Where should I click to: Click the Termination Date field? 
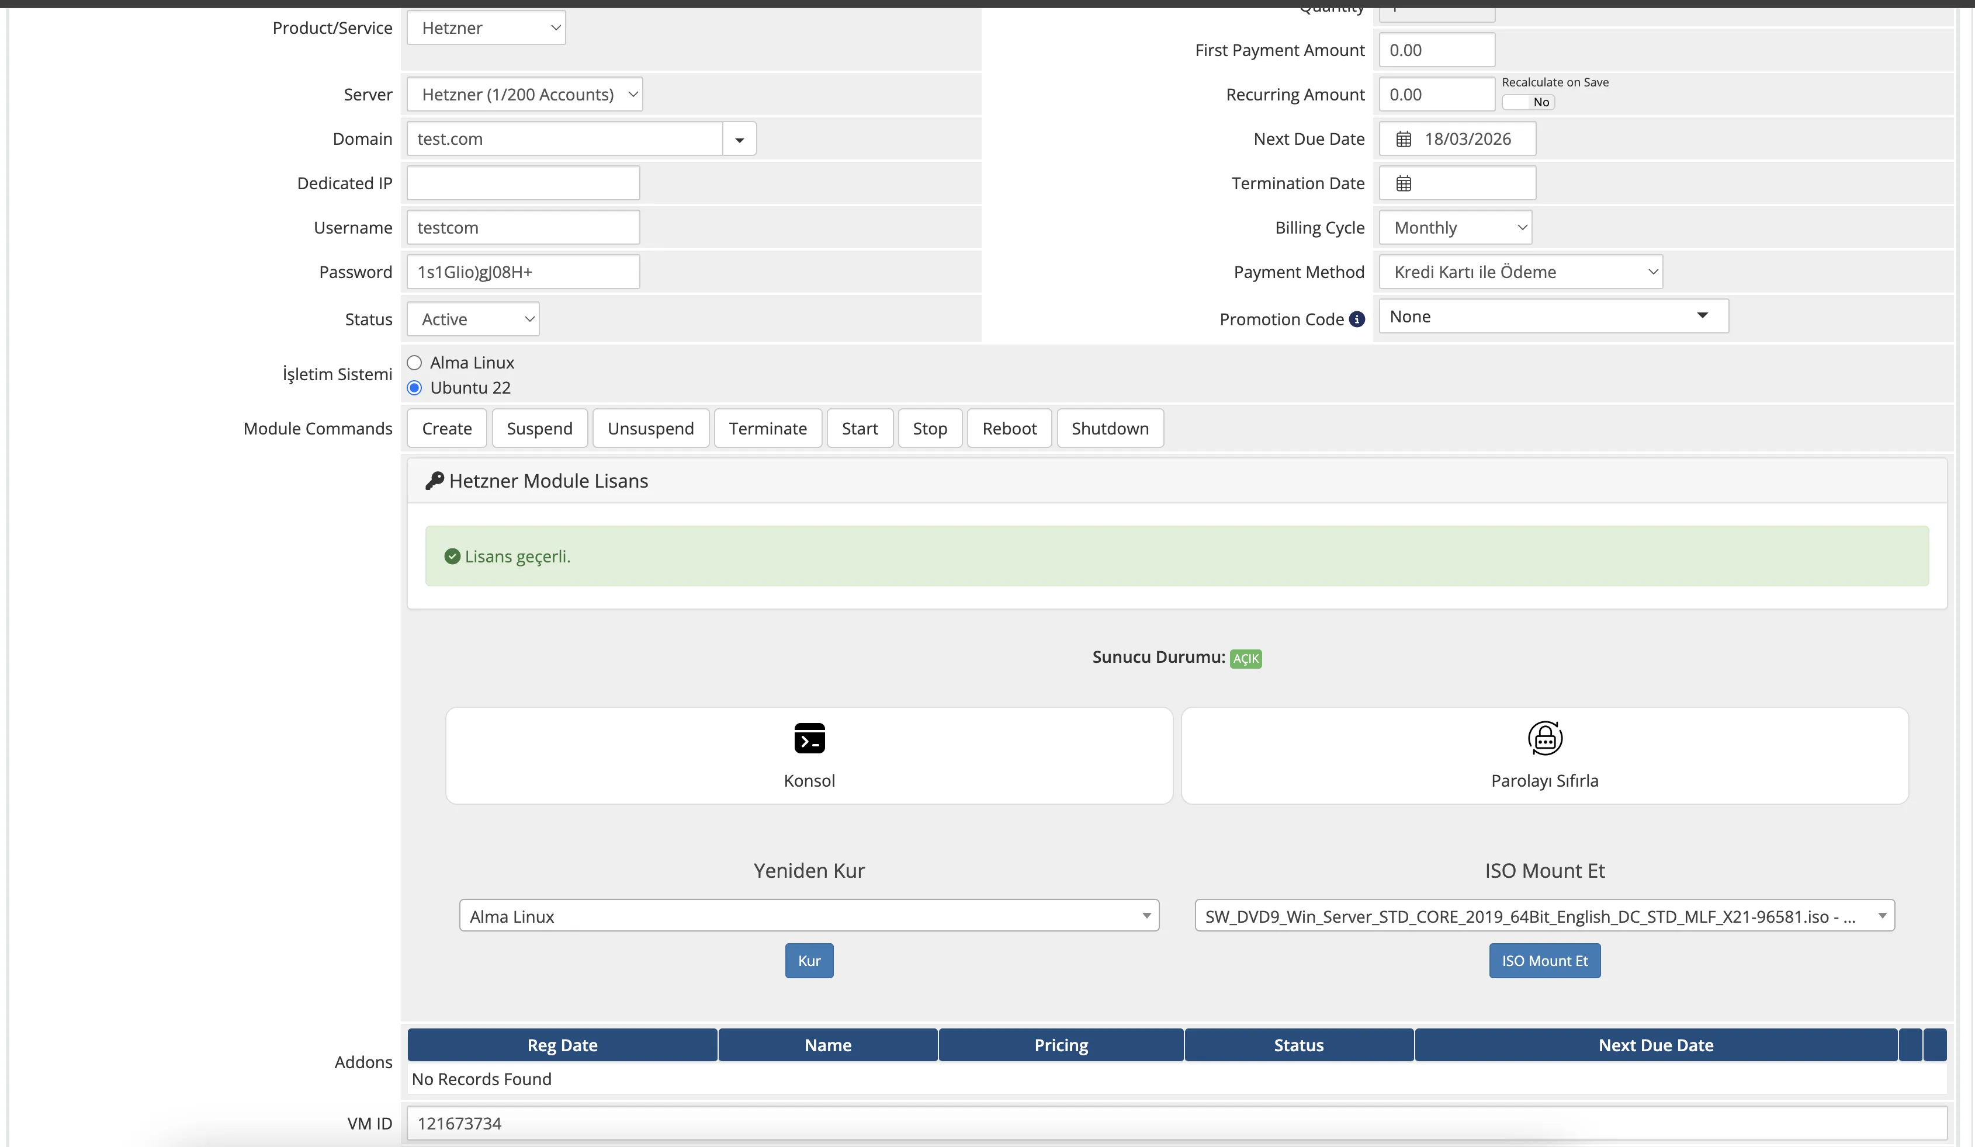pos(1457,183)
